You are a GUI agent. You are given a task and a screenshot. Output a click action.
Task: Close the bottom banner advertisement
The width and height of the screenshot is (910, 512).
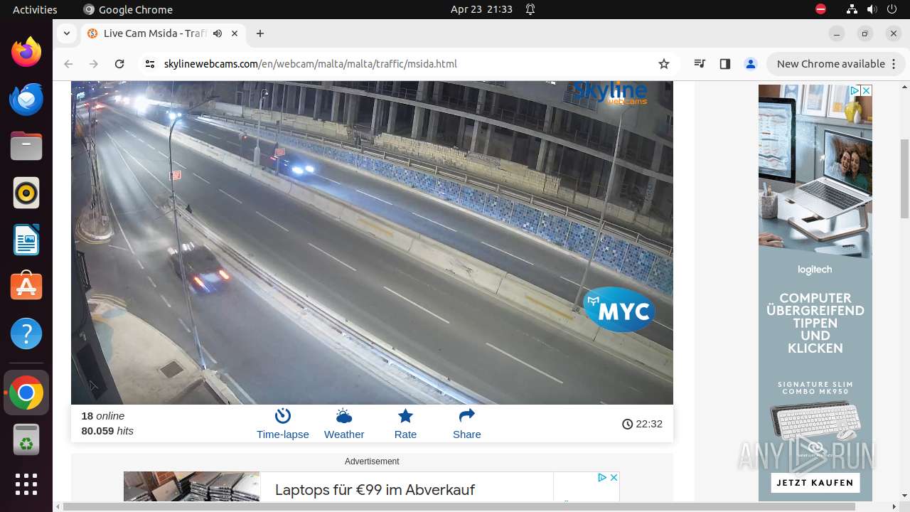[614, 477]
